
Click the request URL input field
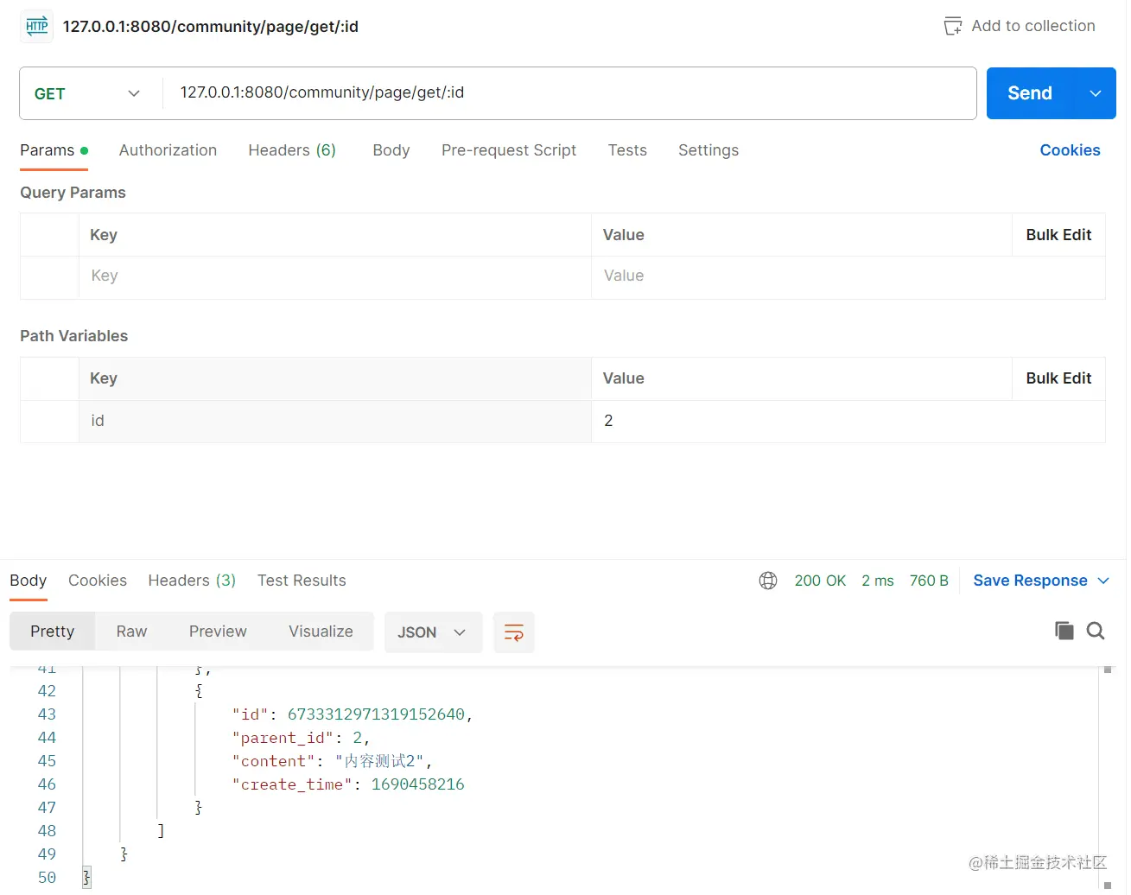[570, 93]
